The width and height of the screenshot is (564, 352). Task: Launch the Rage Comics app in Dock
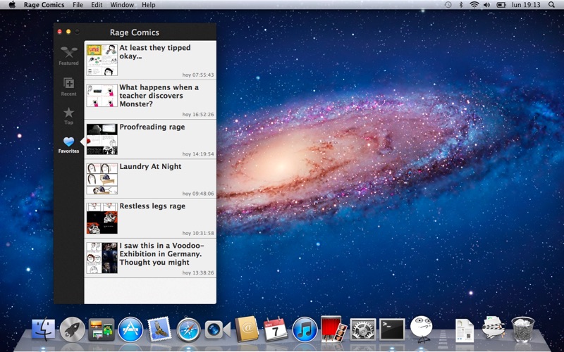coord(421,328)
